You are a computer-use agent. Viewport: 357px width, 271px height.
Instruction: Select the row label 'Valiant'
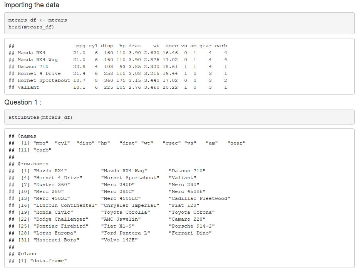(x=29, y=87)
